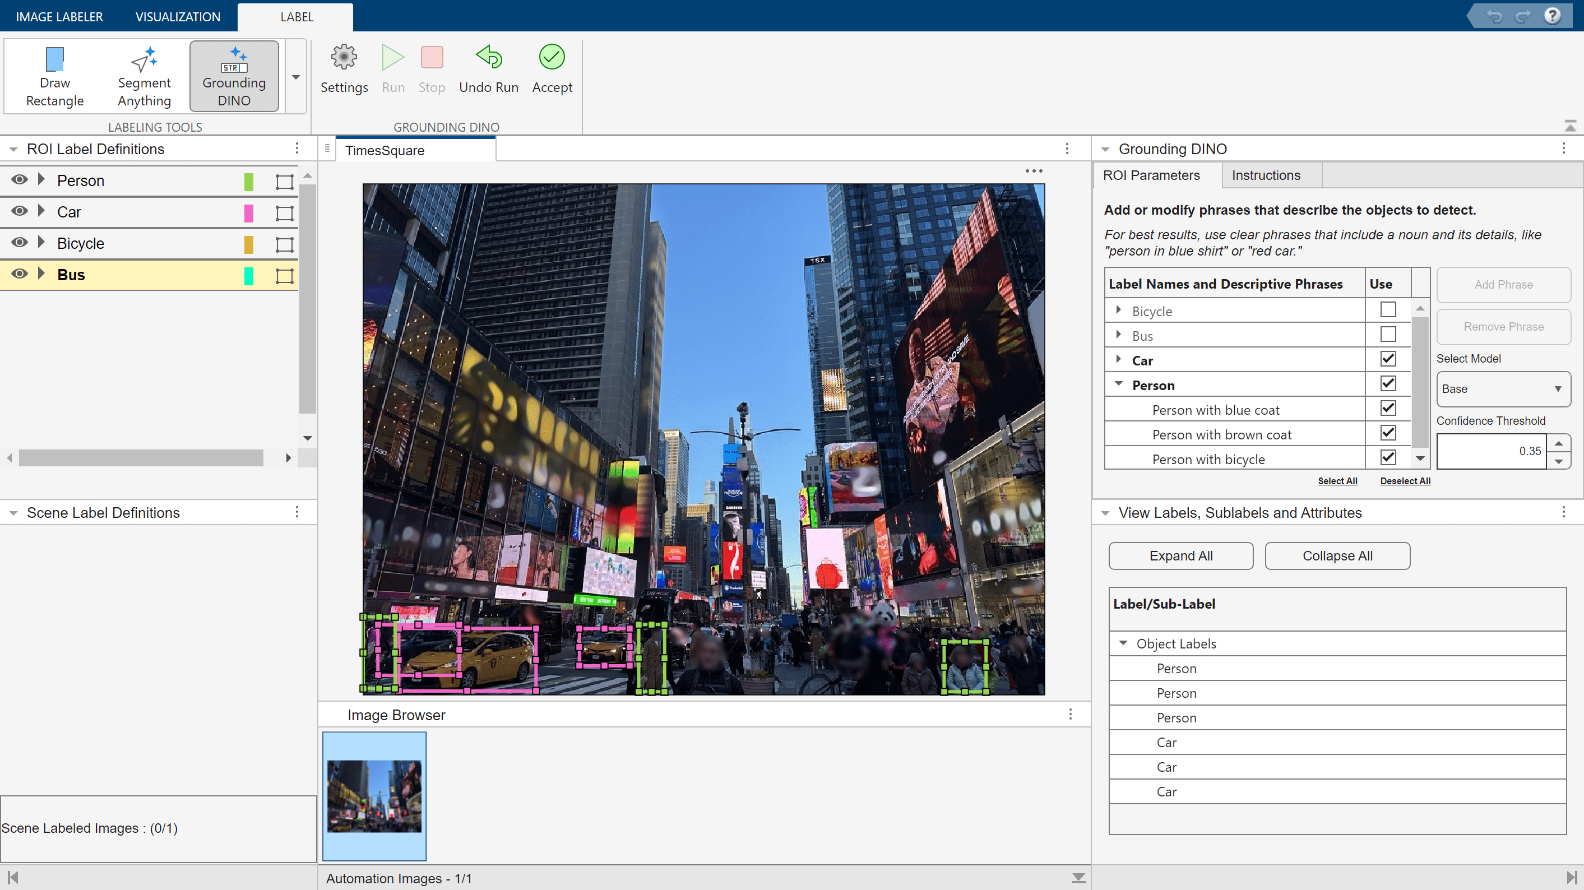Enable the Bicycle Use checkbox
The image size is (1584, 890).
coord(1387,310)
